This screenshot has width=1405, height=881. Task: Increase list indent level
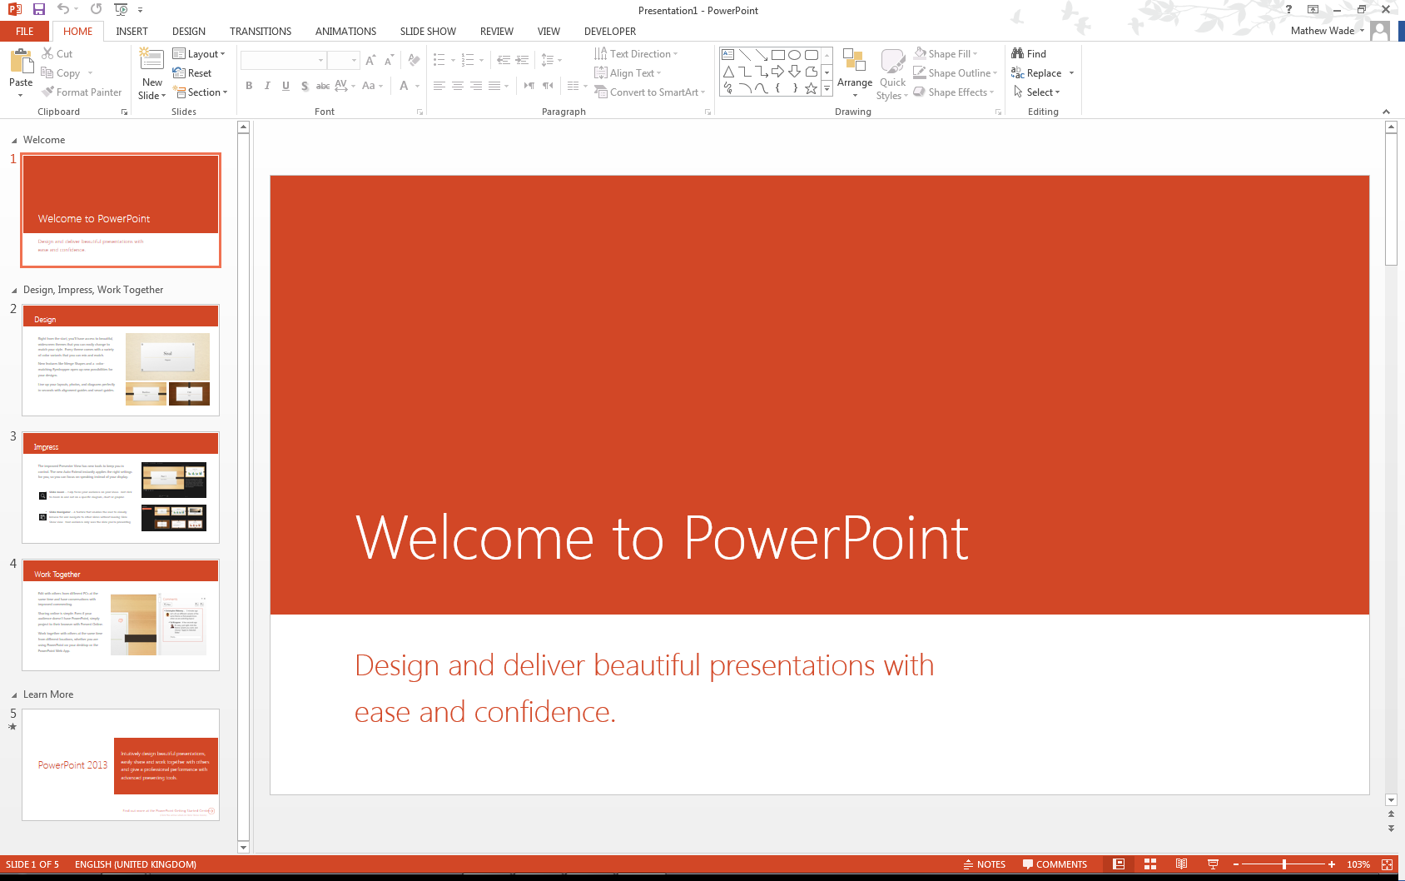tap(522, 60)
